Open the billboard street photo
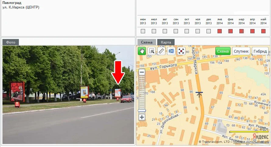 pyautogui.click(x=68, y=95)
